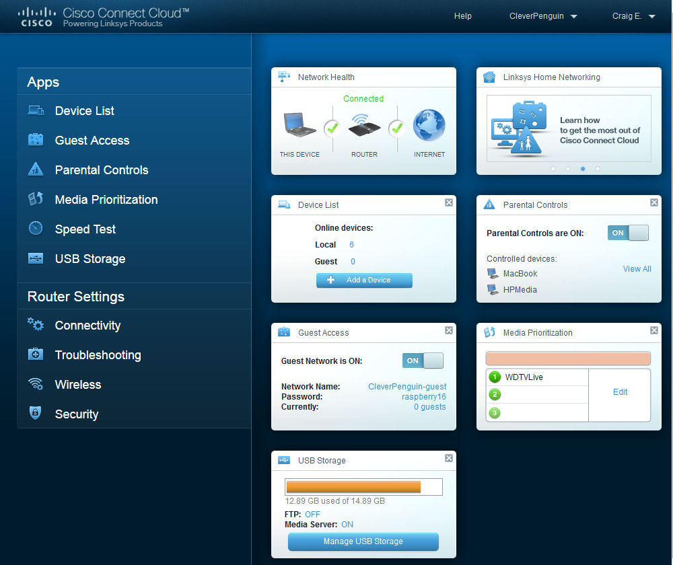Click the Manage USB Storage button

(x=363, y=541)
